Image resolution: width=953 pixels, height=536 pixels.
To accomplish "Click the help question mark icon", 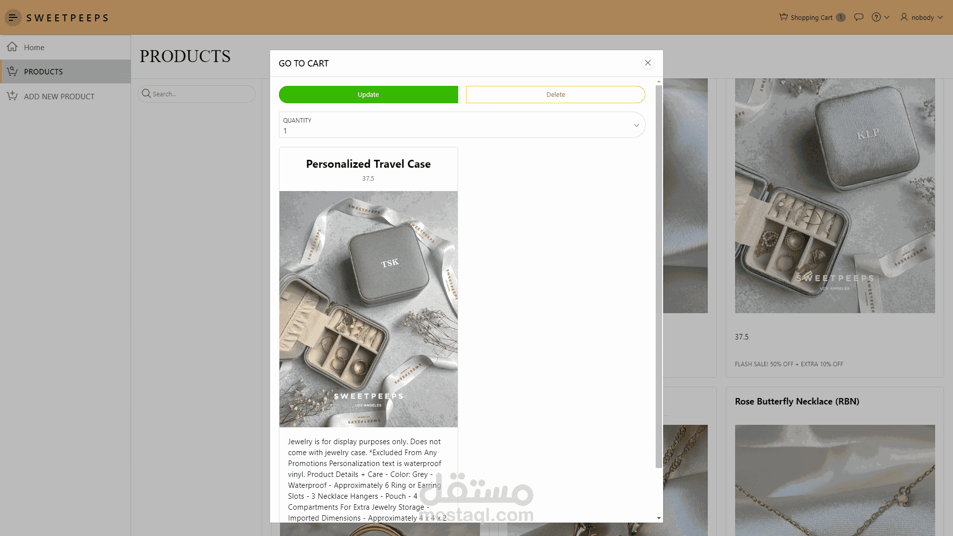I will 876,17.
